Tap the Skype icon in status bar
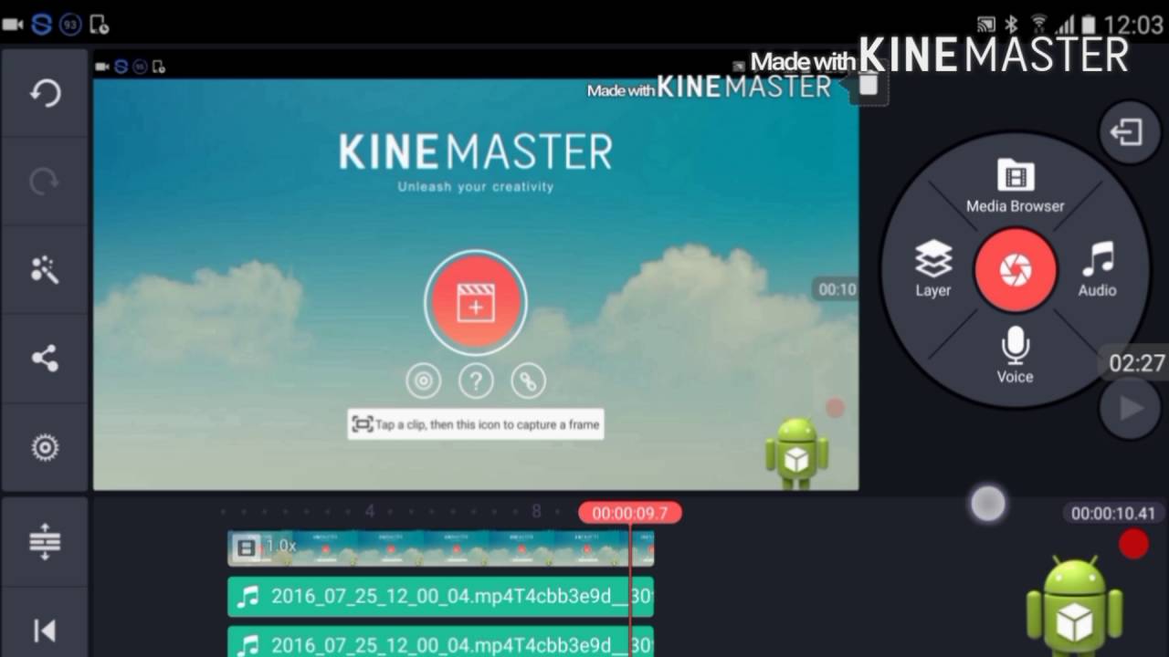1169x657 pixels. point(41,25)
